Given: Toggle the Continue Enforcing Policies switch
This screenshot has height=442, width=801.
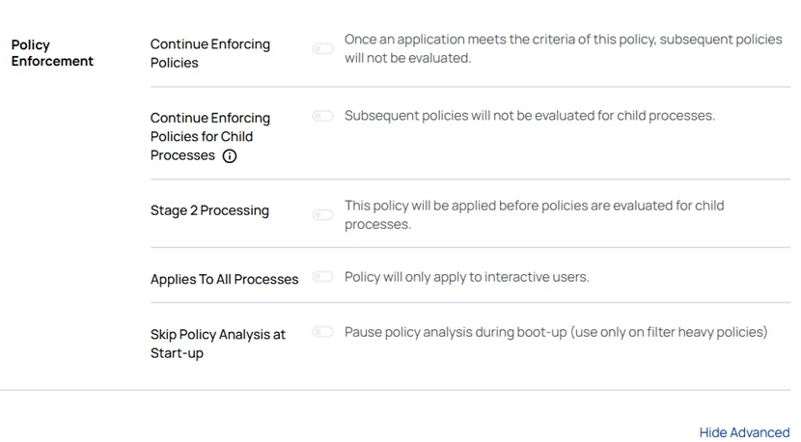Looking at the screenshot, I should point(322,48).
